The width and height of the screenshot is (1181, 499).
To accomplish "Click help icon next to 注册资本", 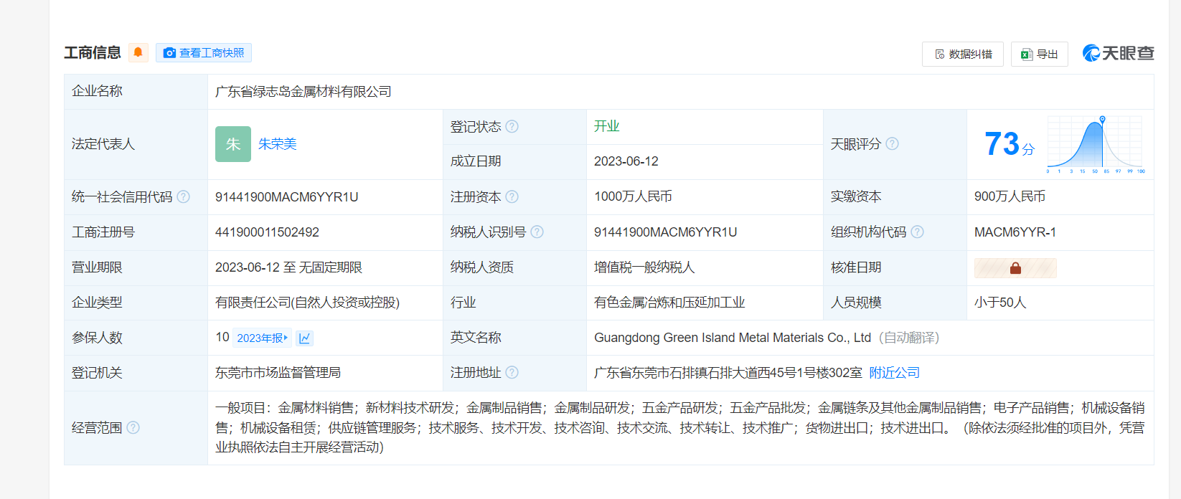I will coord(512,196).
